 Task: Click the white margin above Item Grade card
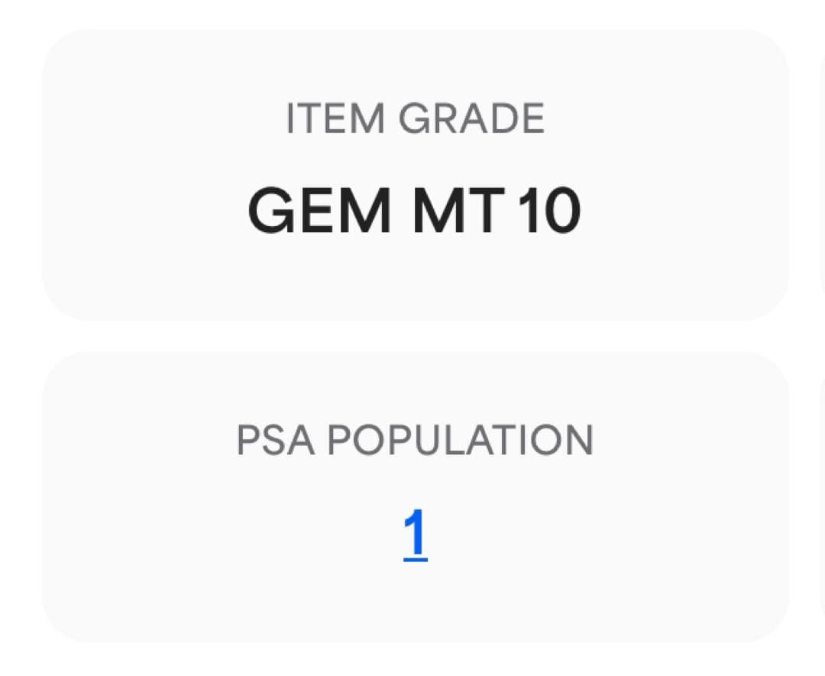tap(415, 14)
